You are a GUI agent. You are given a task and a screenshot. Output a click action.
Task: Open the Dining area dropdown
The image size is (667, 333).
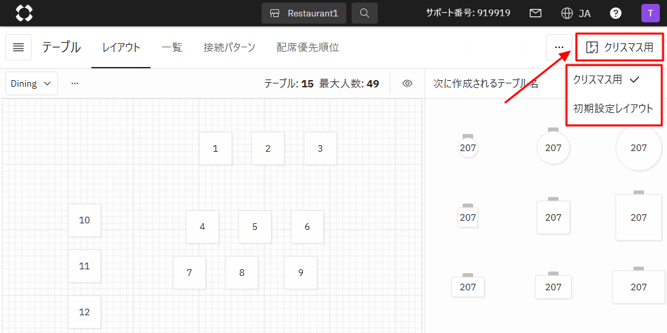pos(32,83)
